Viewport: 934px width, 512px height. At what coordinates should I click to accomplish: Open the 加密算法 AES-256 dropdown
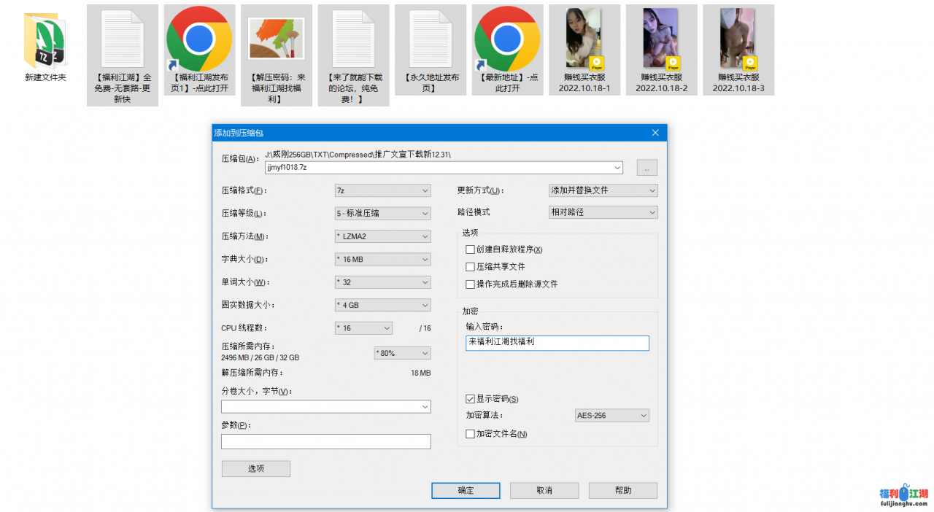[x=611, y=416]
